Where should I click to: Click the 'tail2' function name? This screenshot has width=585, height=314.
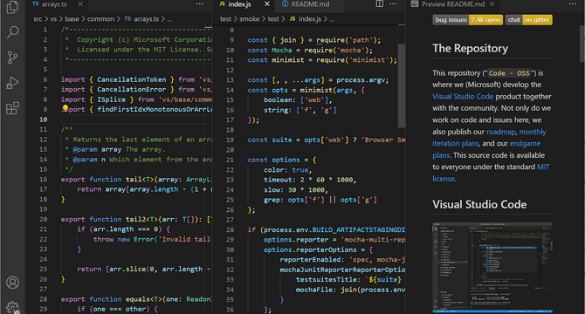[135, 220]
